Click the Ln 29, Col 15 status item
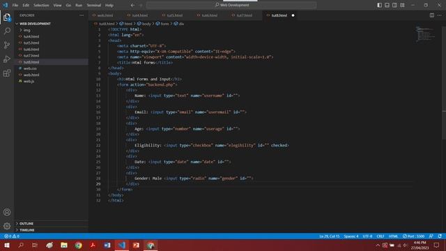446x251 pixels. [x=329, y=236]
